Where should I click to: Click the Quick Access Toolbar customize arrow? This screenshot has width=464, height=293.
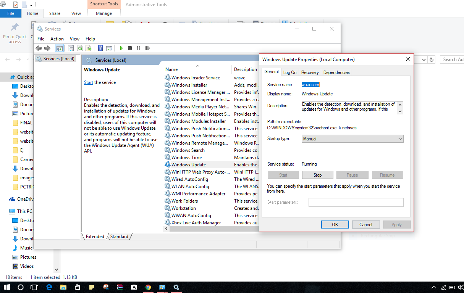pyautogui.click(x=31, y=5)
